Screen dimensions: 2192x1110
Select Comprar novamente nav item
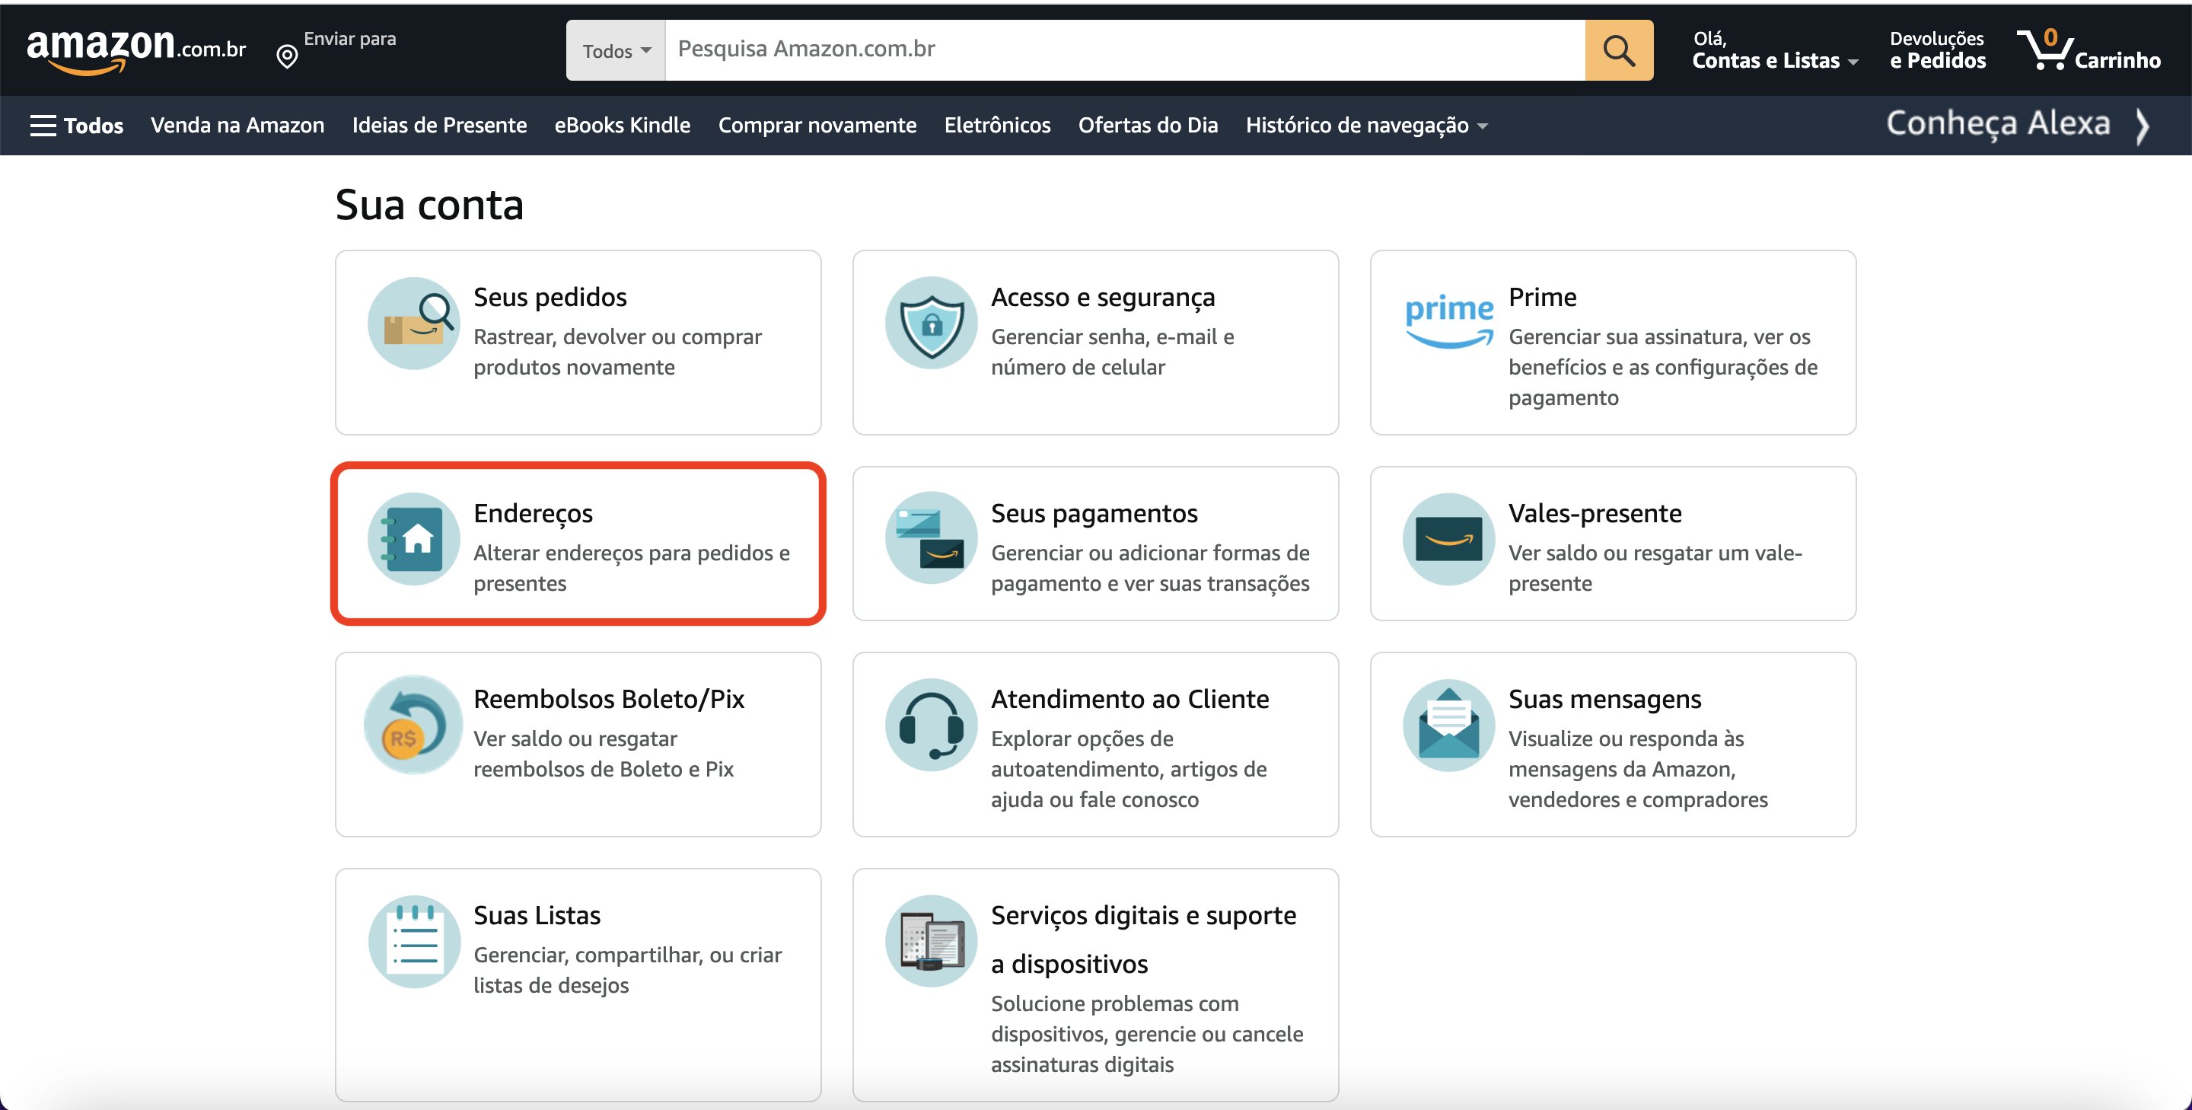817,125
